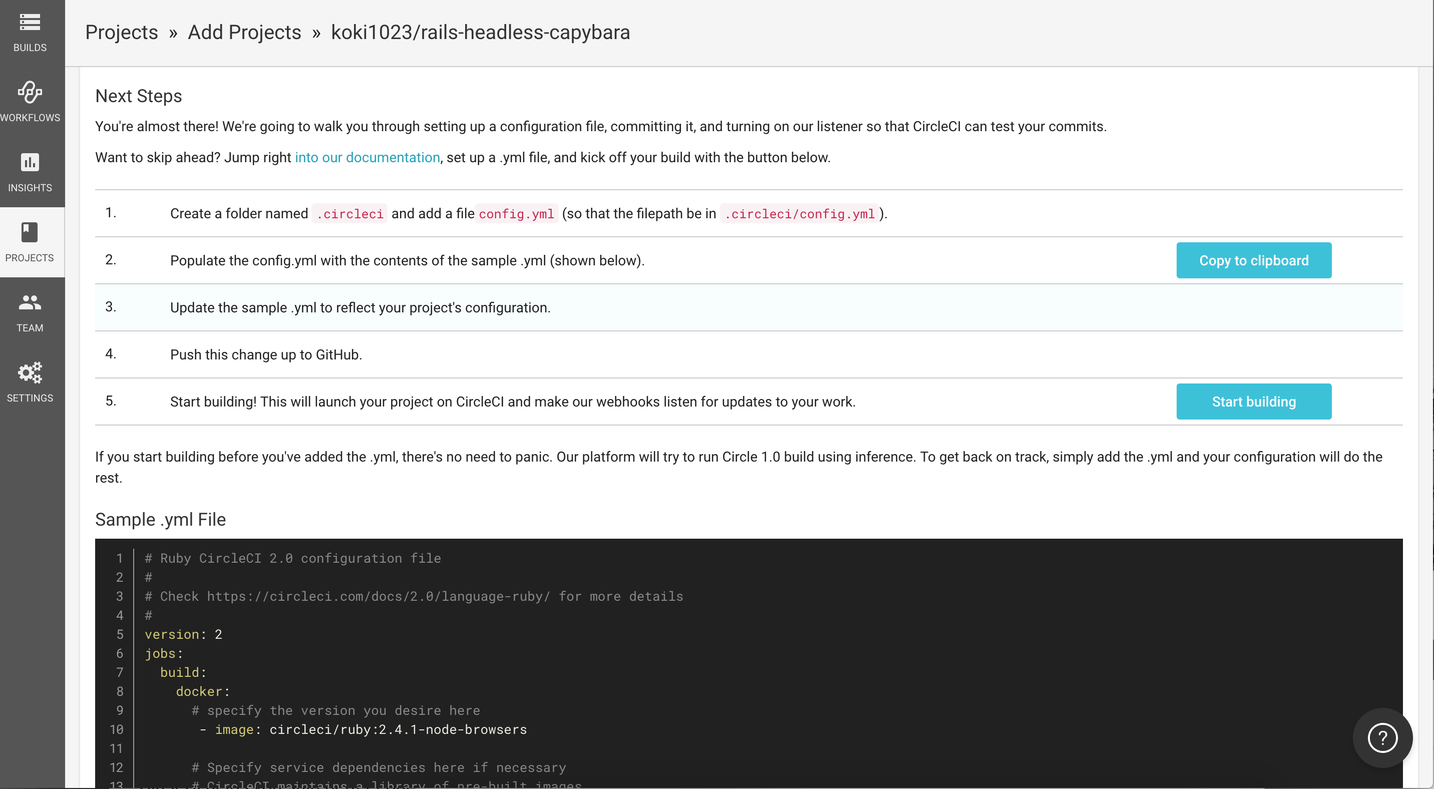Click step 3 'Update the sample .yml' row

[749, 308]
